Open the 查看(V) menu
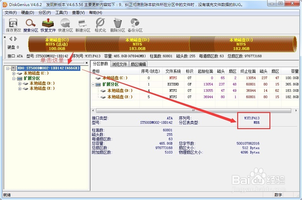This screenshot has height=200, width=302. pyautogui.click(x=78, y=13)
